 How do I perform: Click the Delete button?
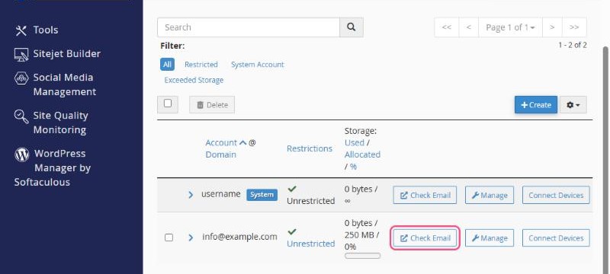212,105
